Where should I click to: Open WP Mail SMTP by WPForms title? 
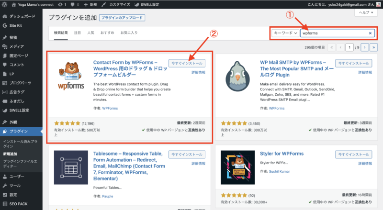click(x=297, y=68)
